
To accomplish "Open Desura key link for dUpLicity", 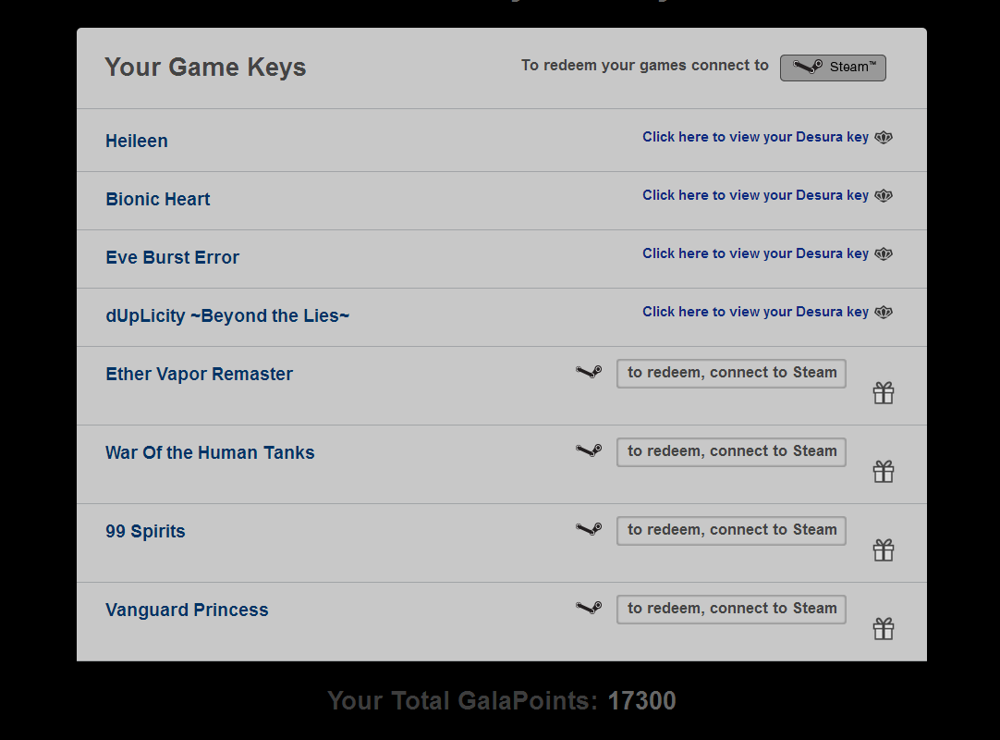I will [755, 312].
